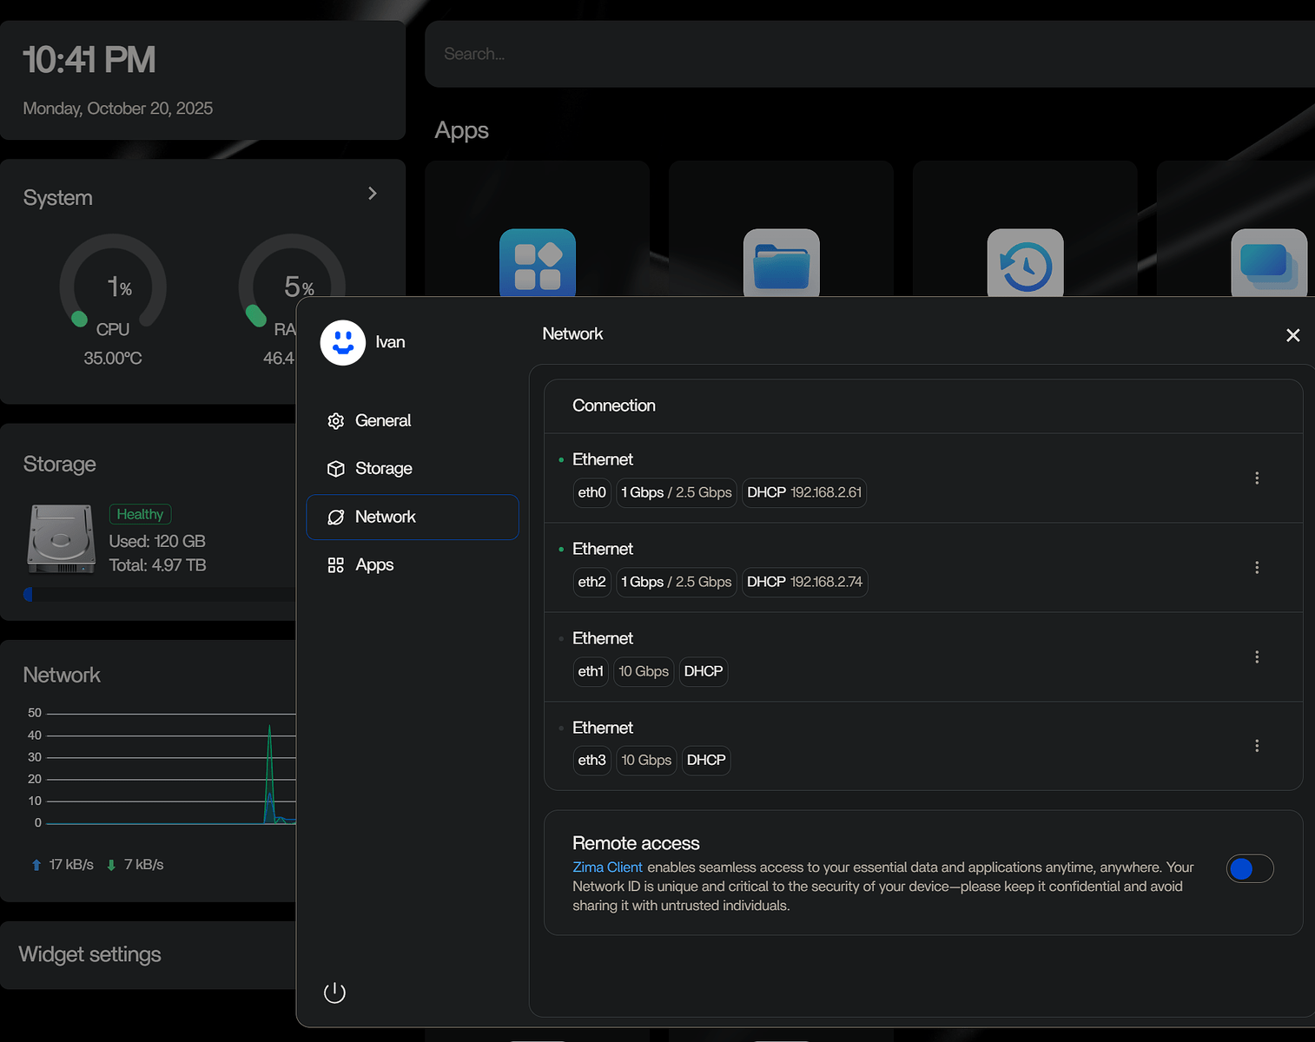1315x1042 pixels.
Task: Open the Storage box icon in sidebar
Action: (336, 468)
